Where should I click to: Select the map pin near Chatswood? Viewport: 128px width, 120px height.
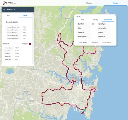pos(75,66)
